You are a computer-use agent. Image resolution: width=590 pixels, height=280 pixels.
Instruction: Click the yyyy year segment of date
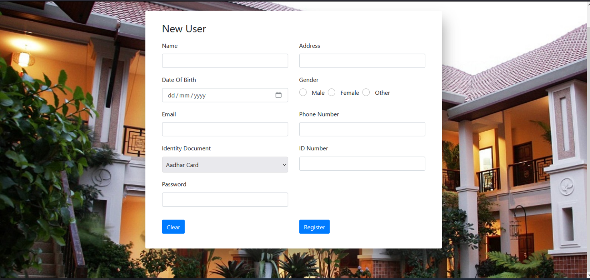199,96
